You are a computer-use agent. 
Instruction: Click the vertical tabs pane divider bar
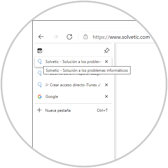coord(115,101)
